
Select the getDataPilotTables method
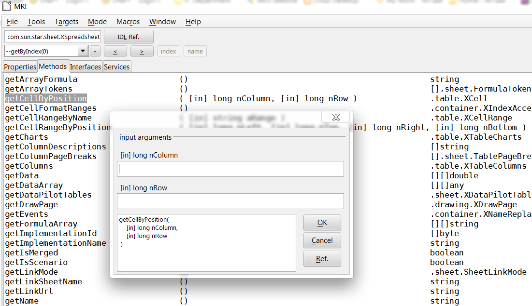(48, 195)
